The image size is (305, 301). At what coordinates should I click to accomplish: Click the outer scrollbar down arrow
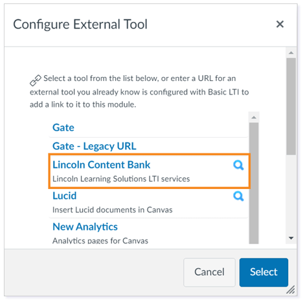291,238
